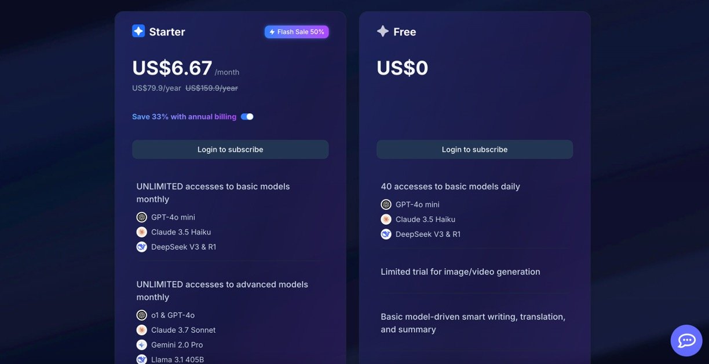The width and height of the screenshot is (709, 364).
Task: Click the Claude 3.7 Sonnet icon
Action: pos(142,330)
